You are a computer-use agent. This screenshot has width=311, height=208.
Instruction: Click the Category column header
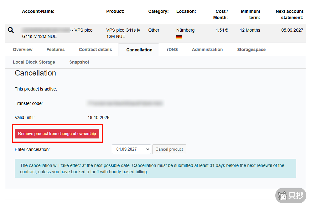[x=158, y=11]
